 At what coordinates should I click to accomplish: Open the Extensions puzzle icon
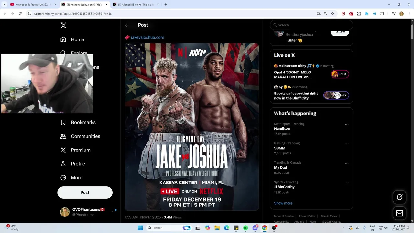click(382, 14)
